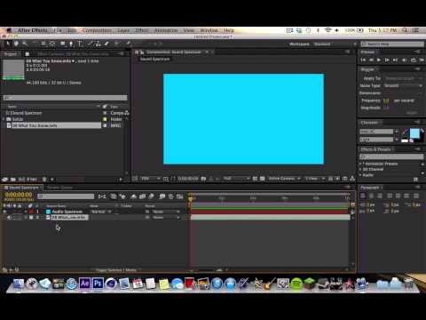Open parent dropdown for Audio Spectrum layer
The width and height of the screenshot is (426, 320).
click(x=166, y=212)
